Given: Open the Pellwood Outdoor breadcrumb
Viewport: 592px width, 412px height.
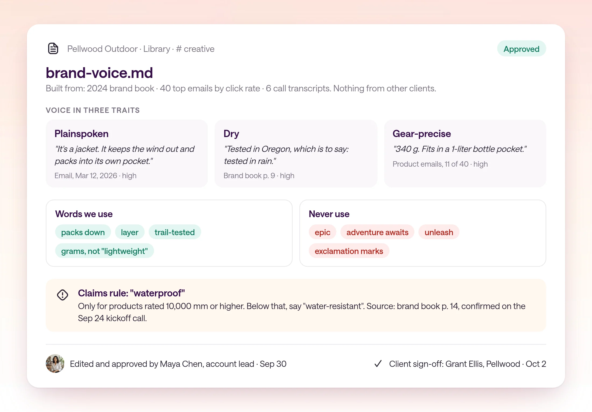Looking at the screenshot, I should [x=103, y=49].
